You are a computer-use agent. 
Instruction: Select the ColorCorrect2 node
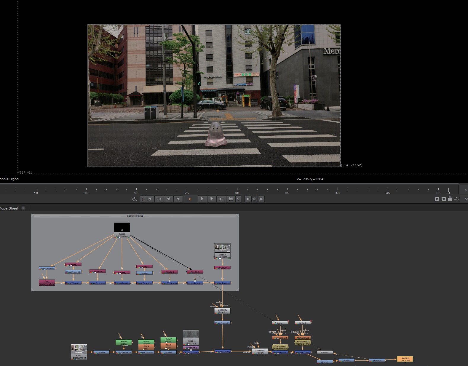coord(73,272)
